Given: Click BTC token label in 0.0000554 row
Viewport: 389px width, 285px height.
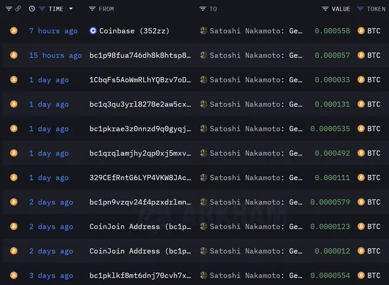Looking at the screenshot, I should click(374, 276).
